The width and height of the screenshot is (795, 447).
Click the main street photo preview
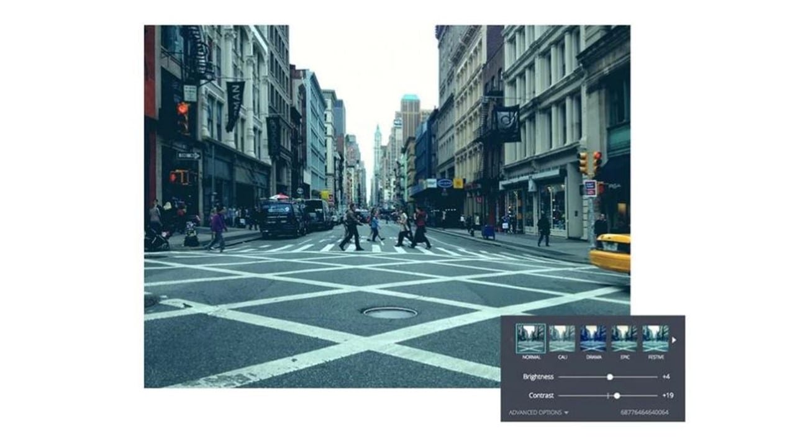(x=387, y=206)
